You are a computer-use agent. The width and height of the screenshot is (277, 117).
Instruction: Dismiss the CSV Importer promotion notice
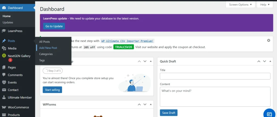click(269, 41)
